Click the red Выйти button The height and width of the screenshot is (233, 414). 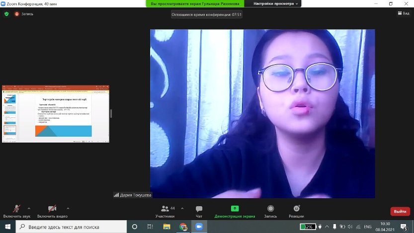coord(400,211)
